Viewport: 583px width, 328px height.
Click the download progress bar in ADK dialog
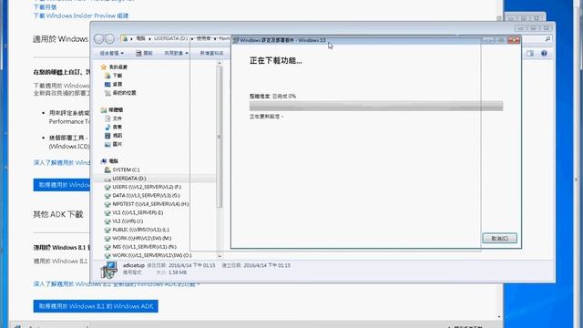376,107
